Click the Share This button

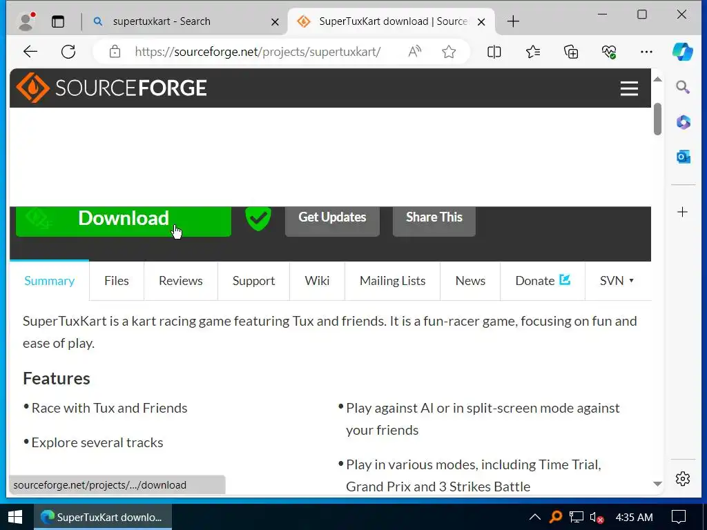(434, 221)
